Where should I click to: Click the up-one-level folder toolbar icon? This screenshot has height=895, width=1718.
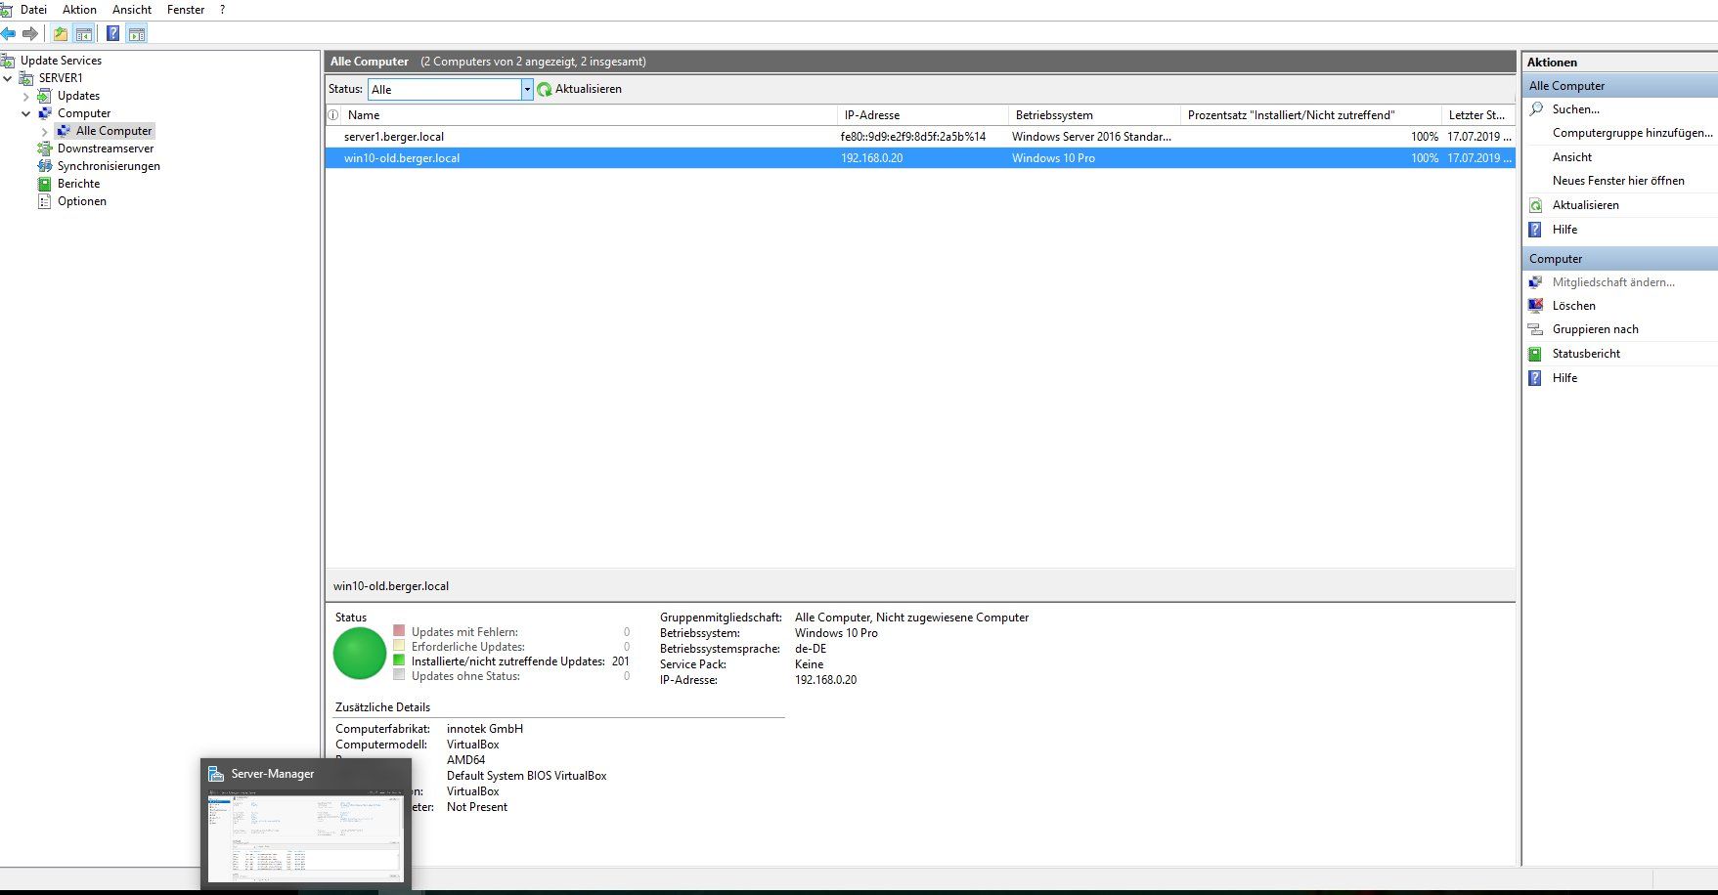[x=61, y=34]
